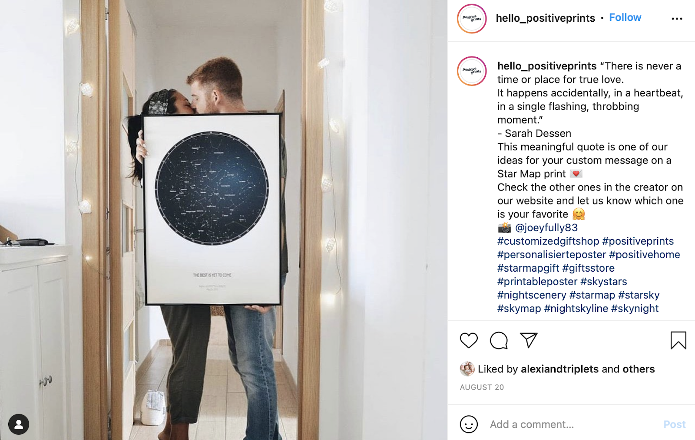Click the caption avatar of hello_positiveprints

point(472,71)
